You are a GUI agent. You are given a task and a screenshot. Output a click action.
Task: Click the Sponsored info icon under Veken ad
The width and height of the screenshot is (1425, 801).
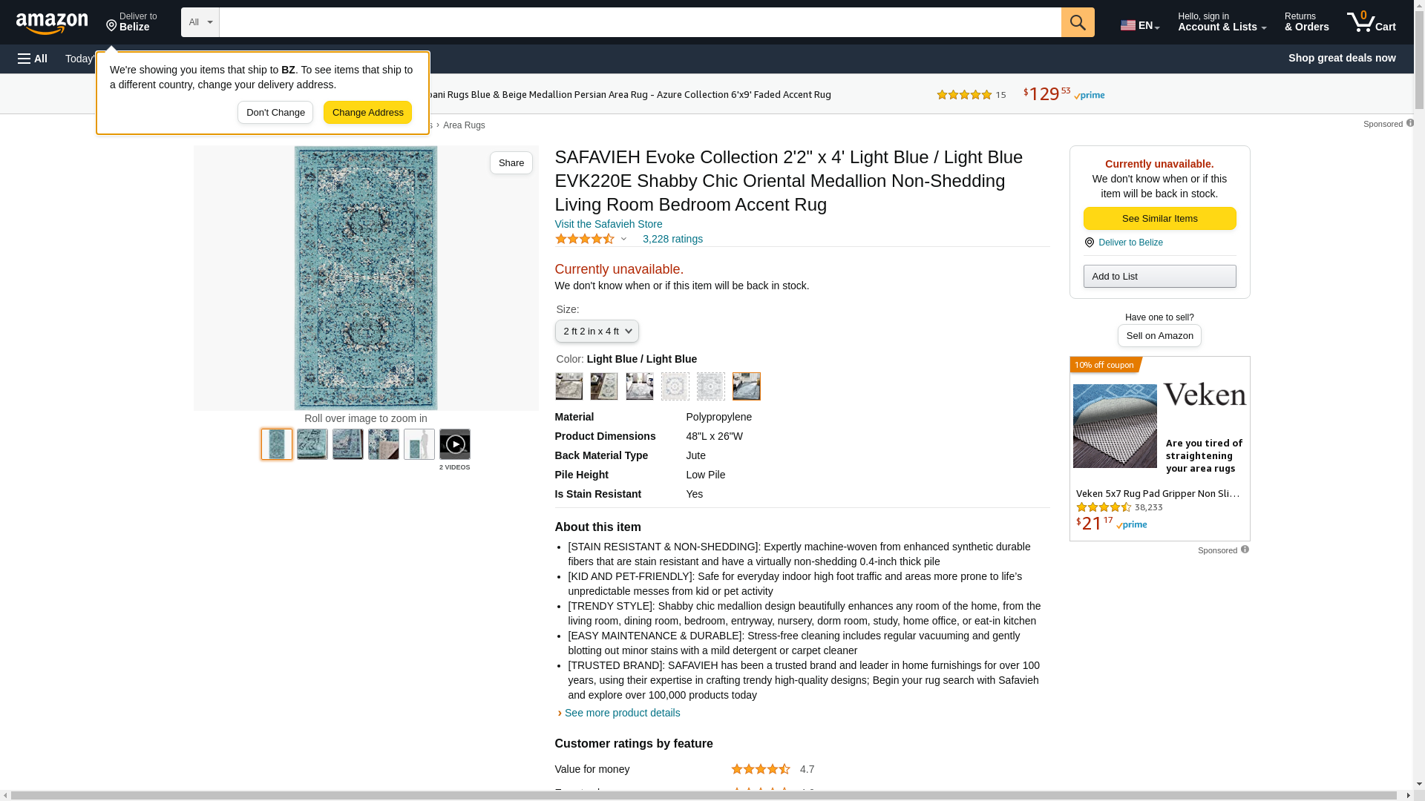1245,550
